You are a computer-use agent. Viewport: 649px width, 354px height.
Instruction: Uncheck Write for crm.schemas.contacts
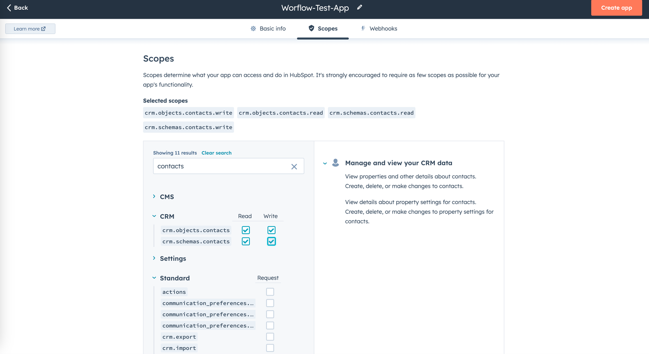tap(271, 241)
